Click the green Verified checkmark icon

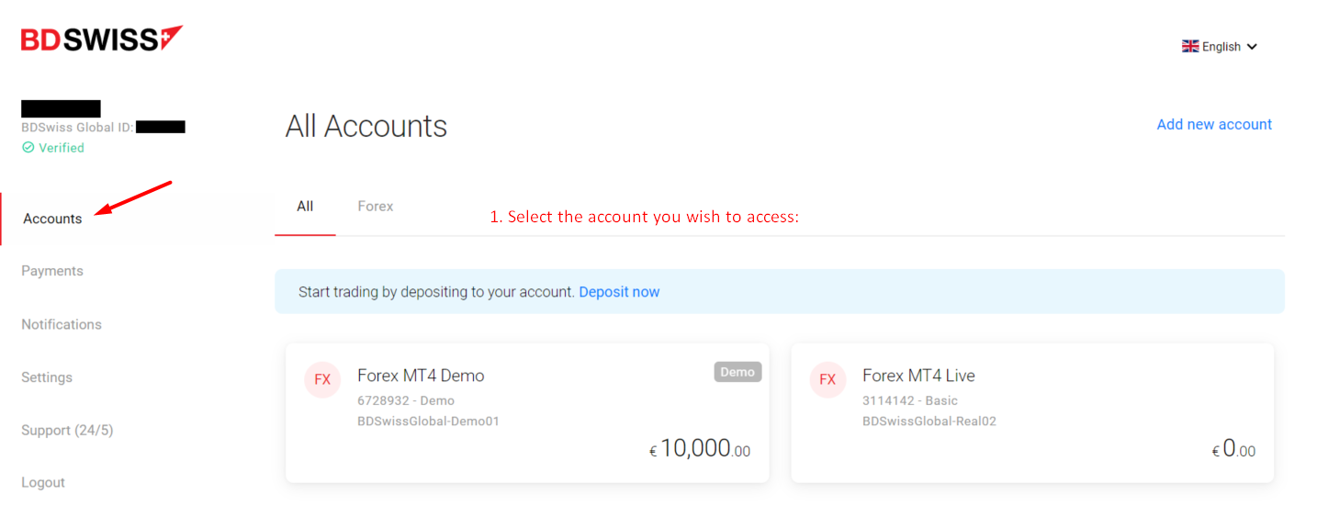[x=28, y=148]
